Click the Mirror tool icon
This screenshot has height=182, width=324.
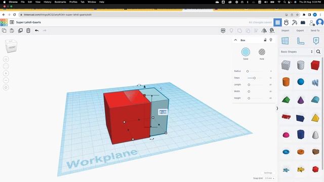[x=264, y=31]
